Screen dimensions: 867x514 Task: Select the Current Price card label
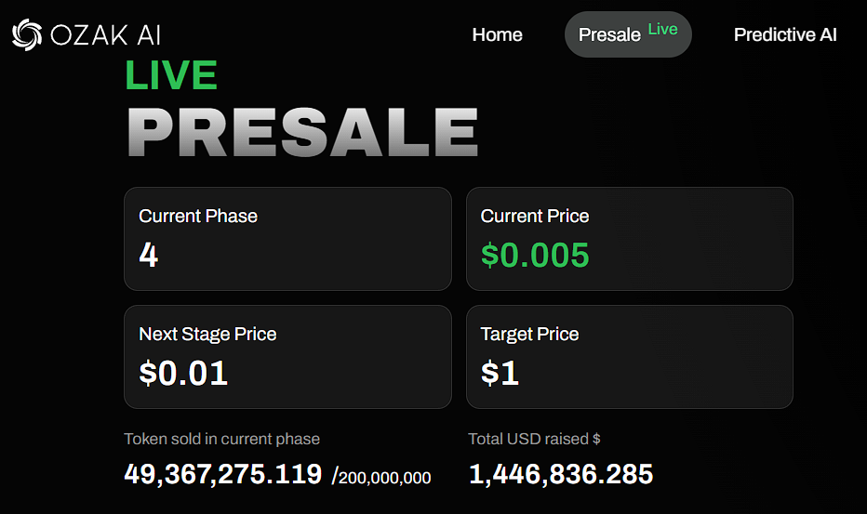(x=535, y=216)
